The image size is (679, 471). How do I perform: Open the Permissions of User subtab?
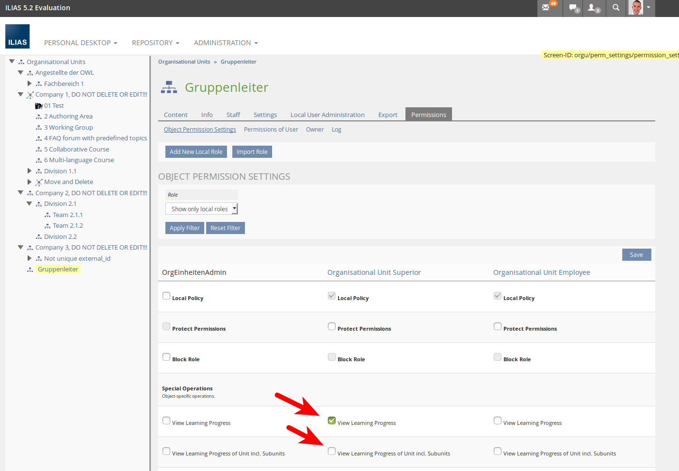[x=271, y=130]
